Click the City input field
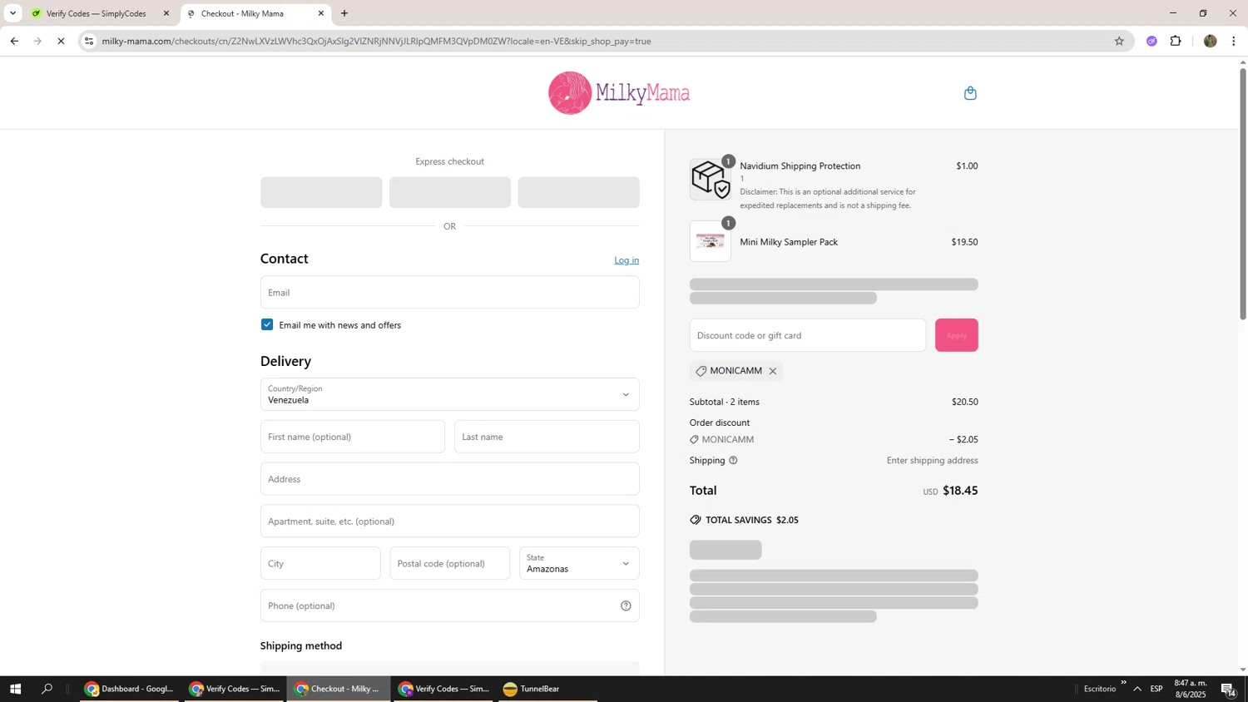 point(320,563)
